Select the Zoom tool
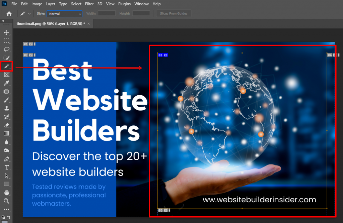This screenshot has width=343, height=223. click(7, 201)
